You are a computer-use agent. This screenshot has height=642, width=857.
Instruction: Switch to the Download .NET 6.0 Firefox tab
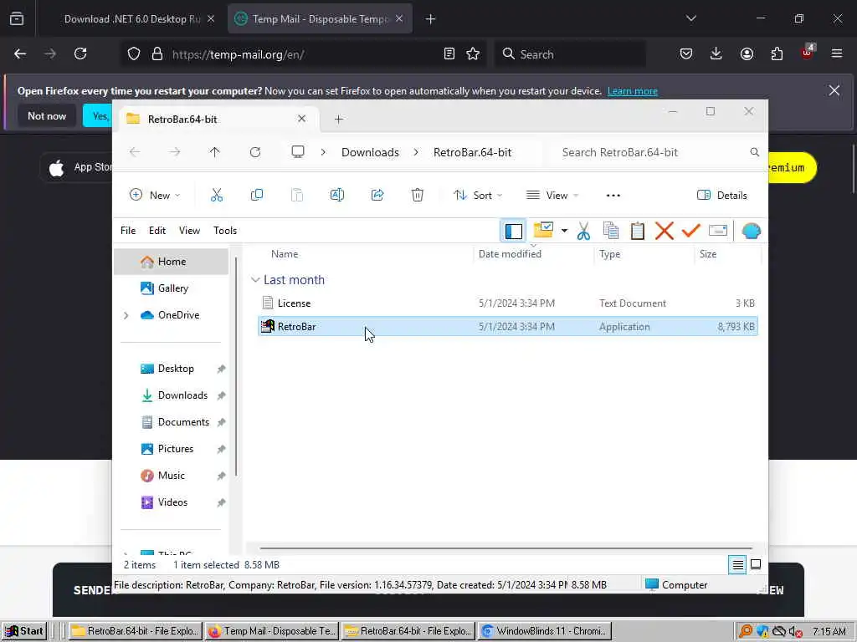point(132,19)
